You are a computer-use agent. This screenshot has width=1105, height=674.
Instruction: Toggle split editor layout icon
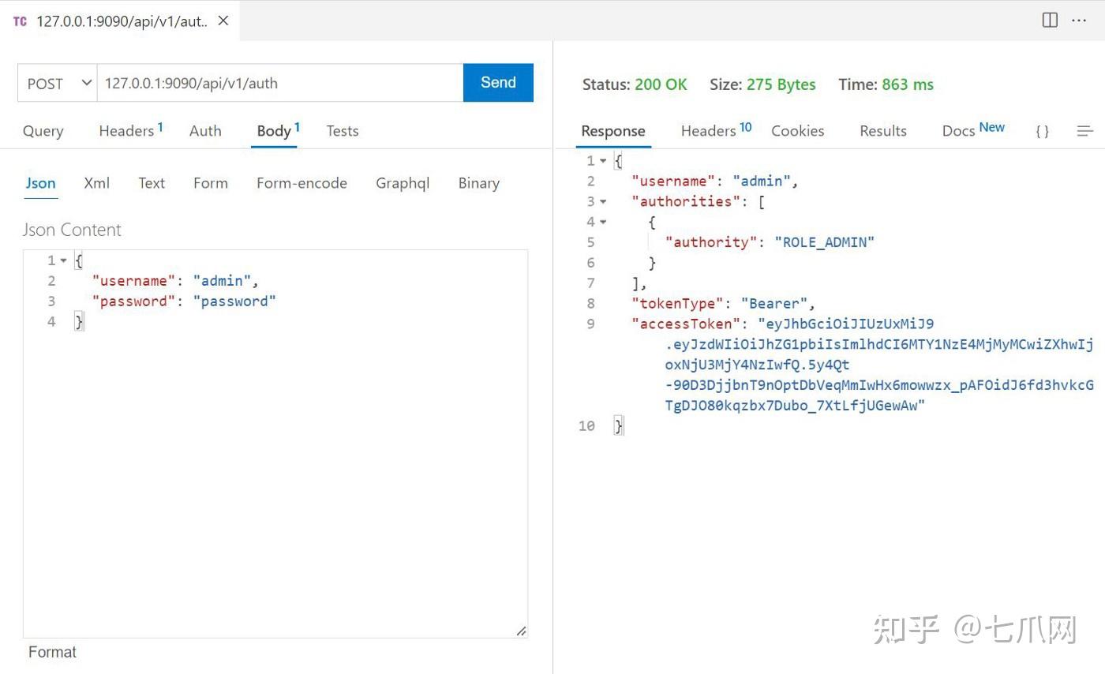coord(1050,21)
